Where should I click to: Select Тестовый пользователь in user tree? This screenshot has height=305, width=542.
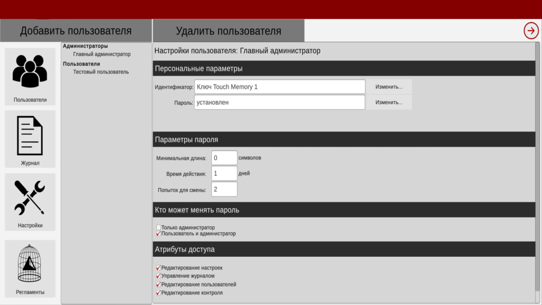101,72
